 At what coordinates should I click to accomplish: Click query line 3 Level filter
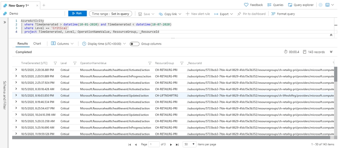coord(46,28)
